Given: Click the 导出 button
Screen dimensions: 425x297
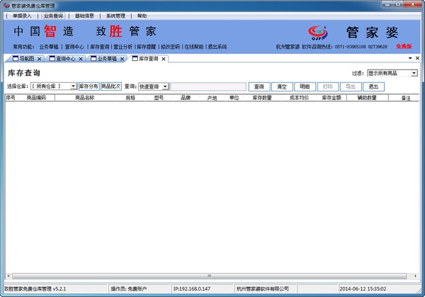Looking at the screenshot, I should coord(351,86).
